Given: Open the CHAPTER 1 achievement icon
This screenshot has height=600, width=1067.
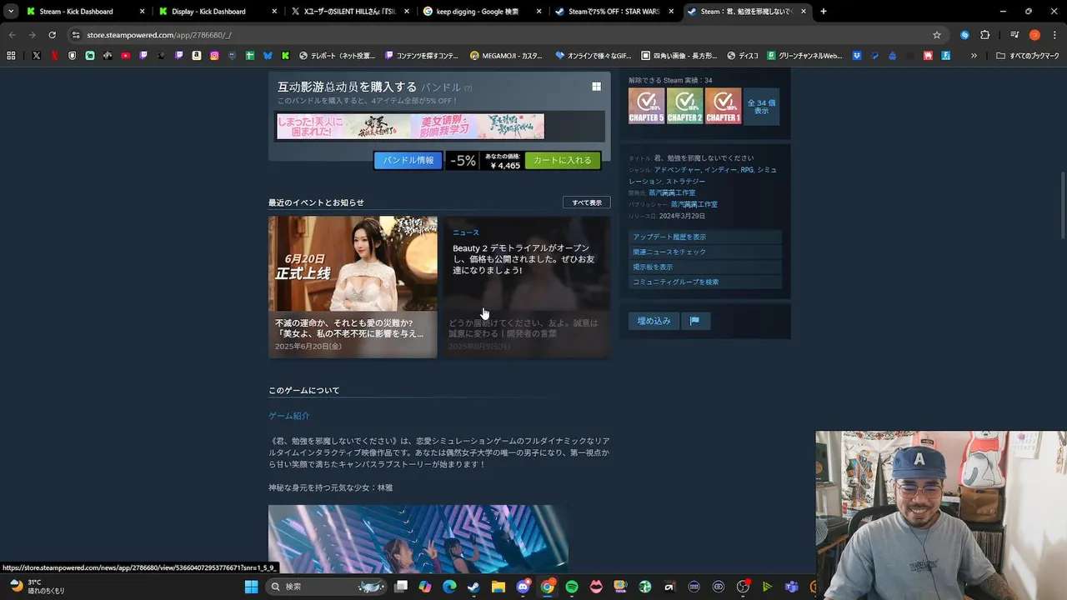Looking at the screenshot, I should pos(723,106).
